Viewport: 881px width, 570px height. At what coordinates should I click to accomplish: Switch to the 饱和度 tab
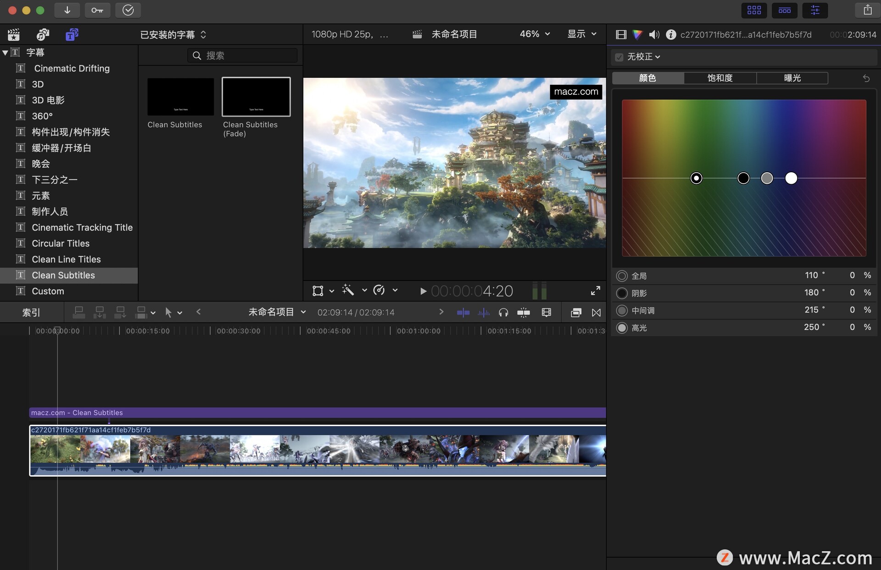(720, 78)
